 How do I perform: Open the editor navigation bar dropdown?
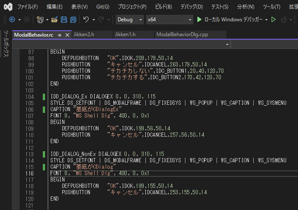pos(227,44)
